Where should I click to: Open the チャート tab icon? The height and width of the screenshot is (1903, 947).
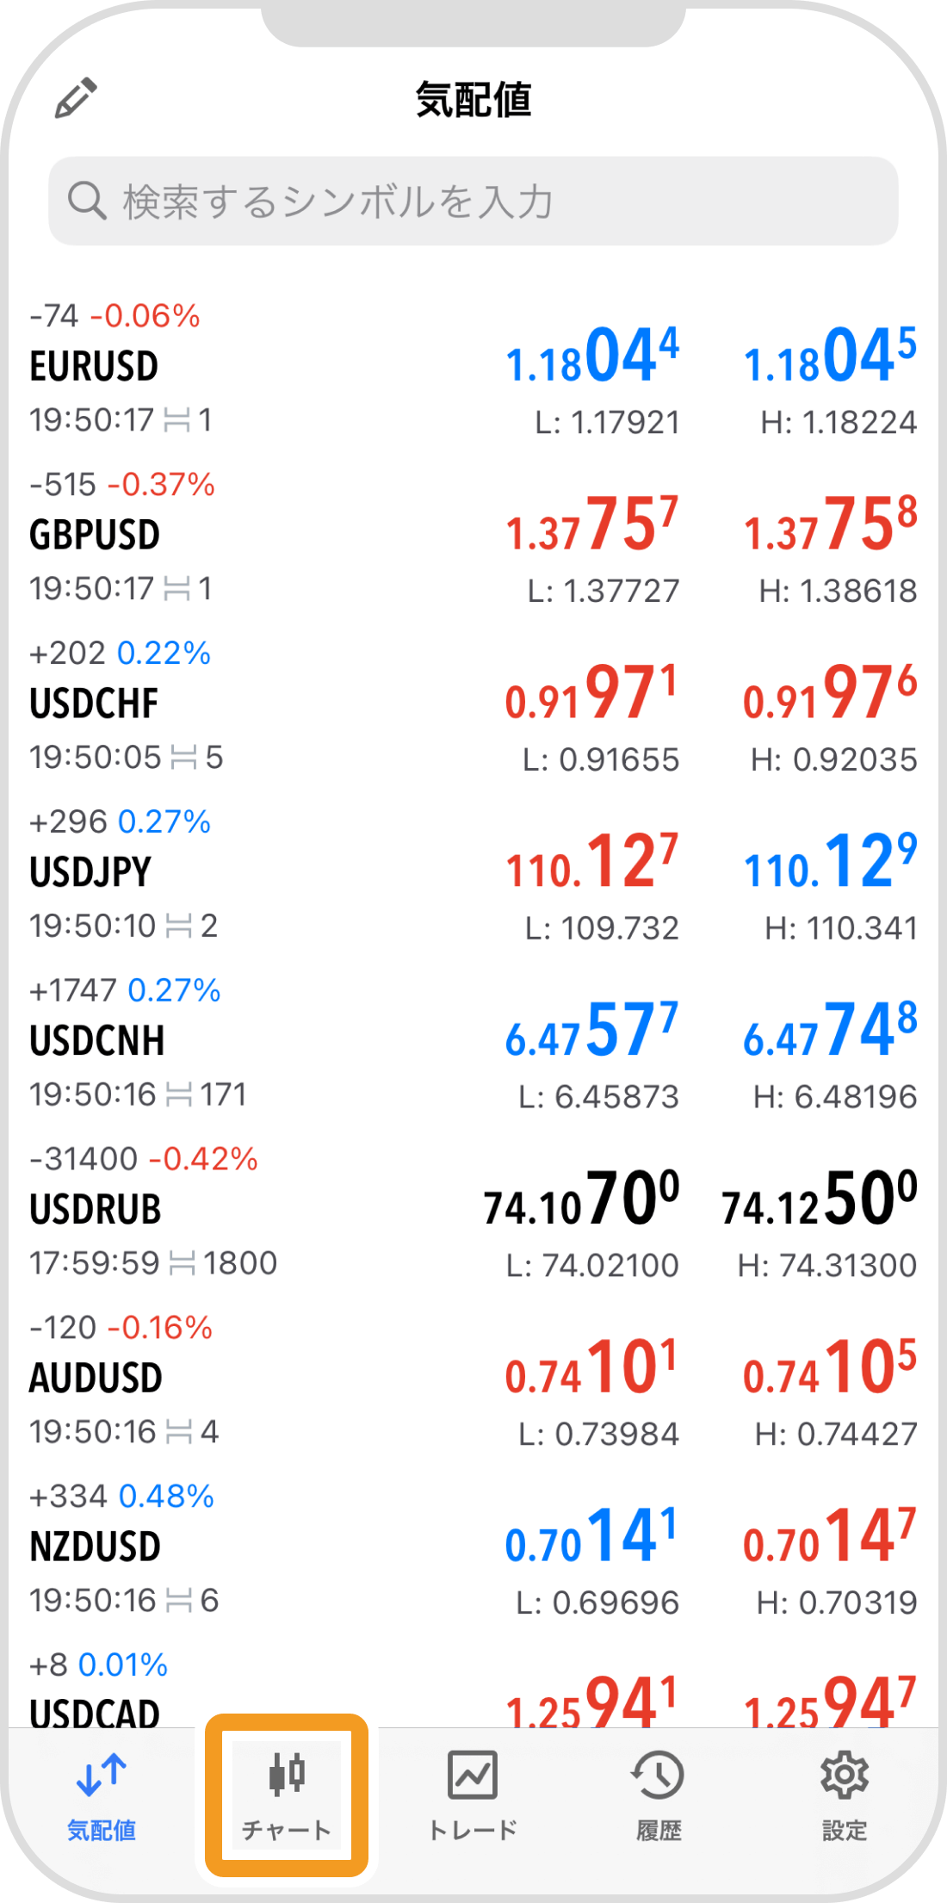coord(287,1775)
